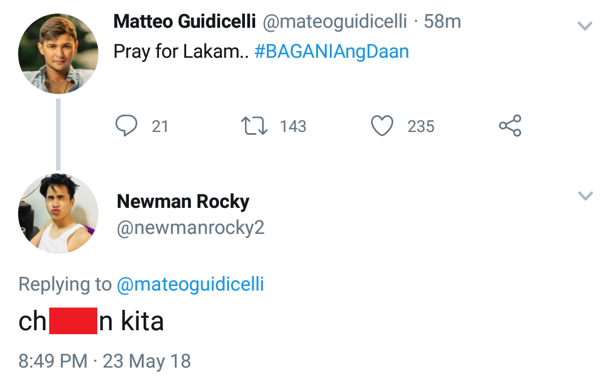The width and height of the screenshot is (611, 388).
Task: Open Newman Rocky's profile picture
Action: coord(58,214)
